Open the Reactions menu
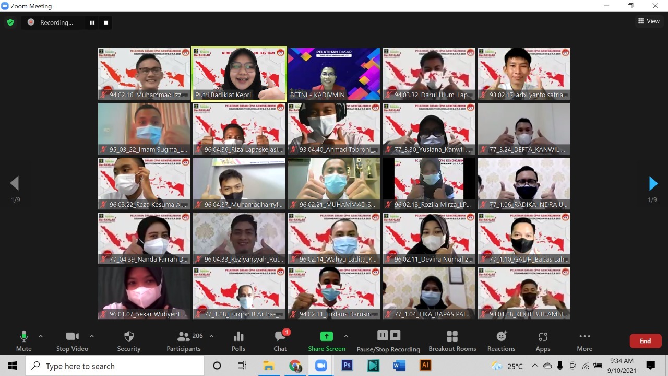Viewport: 668px width, 376px height. tap(501, 341)
